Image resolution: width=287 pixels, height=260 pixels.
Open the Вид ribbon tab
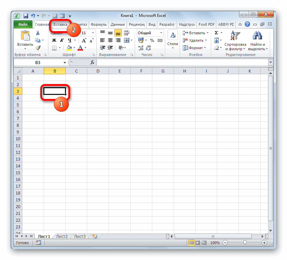pyautogui.click(x=152, y=24)
